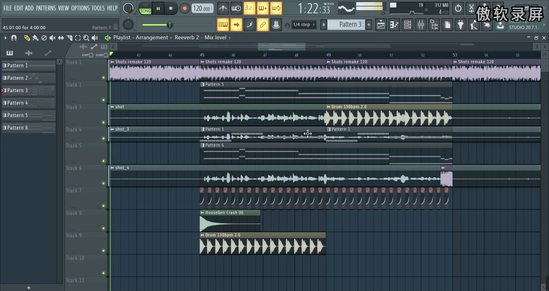This screenshot has width=549, height=291.
Task: Select the Playback speaker tool in playlist
Action: pyautogui.click(x=95, y=38)
